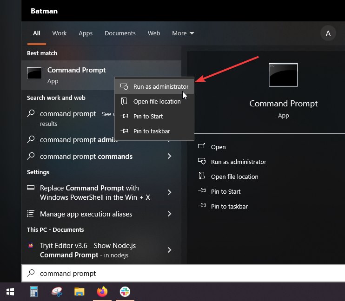The width and height of the screenshot is (345, 301).
Task: Click search icon beside 'command prompt commands'
Action: (31, 156)
